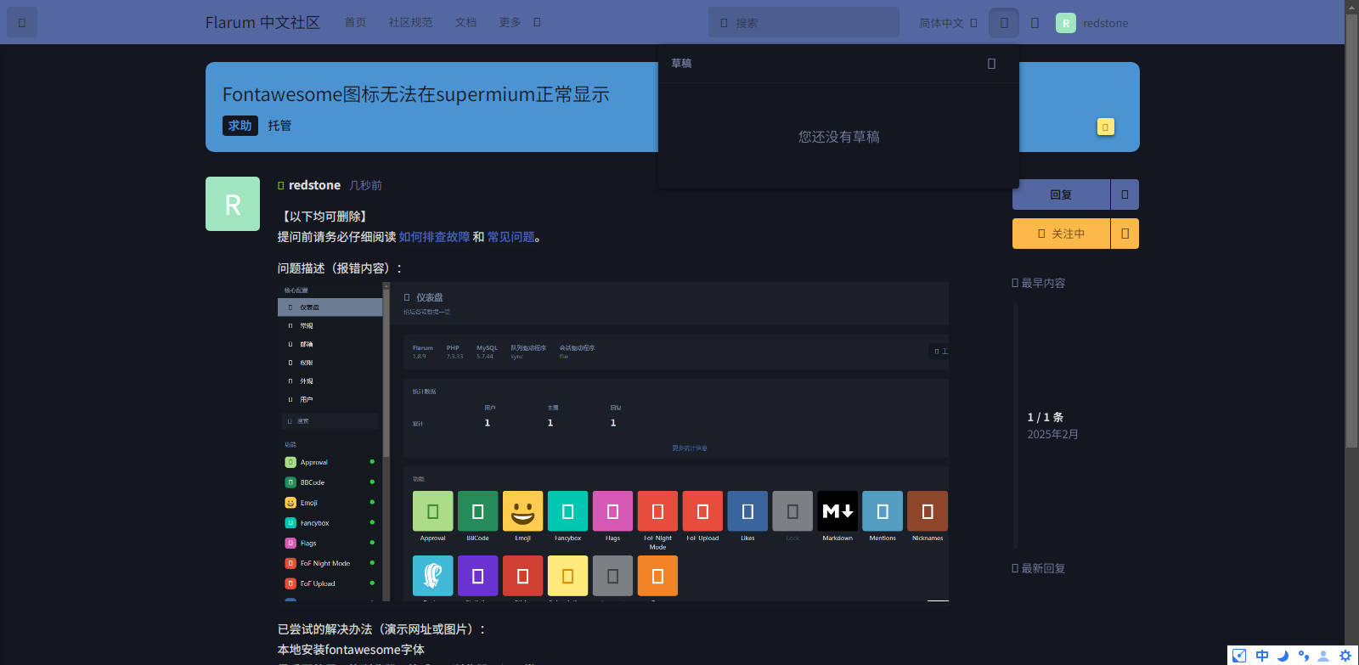The width and height of the screenshot is (1359, 665).
Task: Click the discussion title Fontawesome图标无法在supermium正常显示
Action: 416,94
